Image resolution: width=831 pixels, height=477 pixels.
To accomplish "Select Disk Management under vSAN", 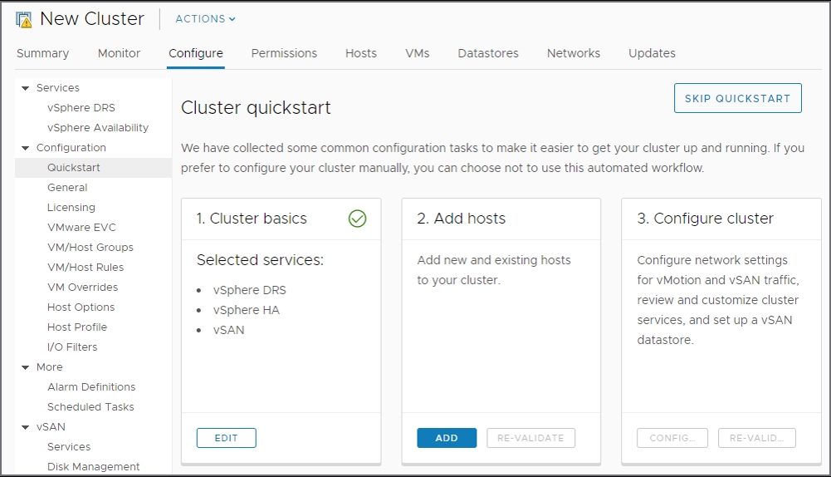I will [93, 467].
